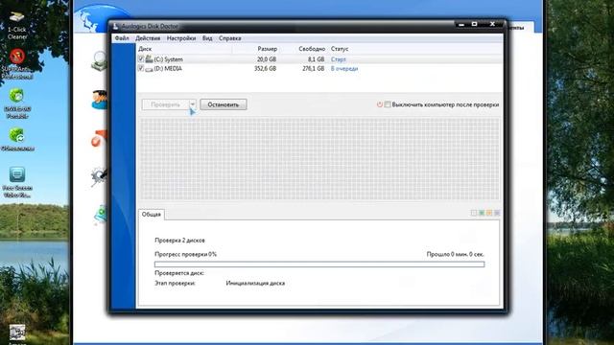Click the Старт status link for System
This screenshot has height=345, width=614.
339,59
